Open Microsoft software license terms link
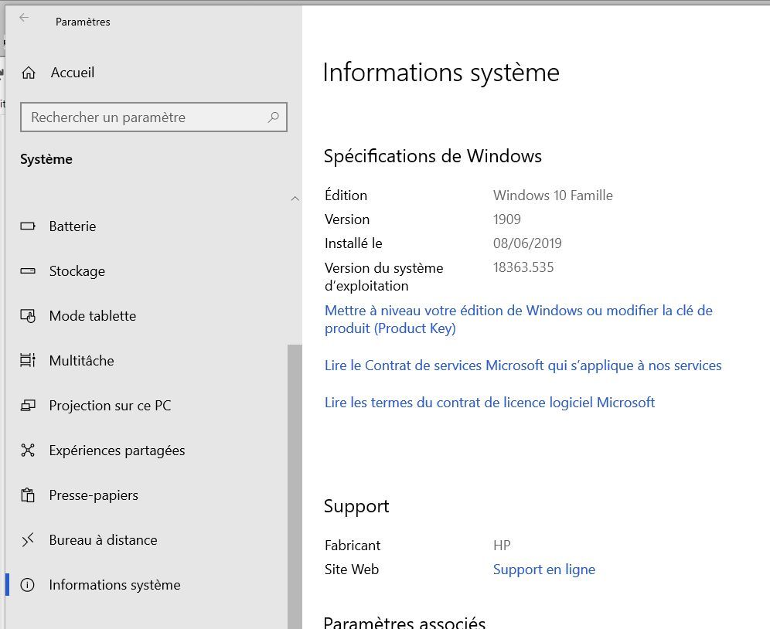770x629 pixels. (x=489, y=403)
